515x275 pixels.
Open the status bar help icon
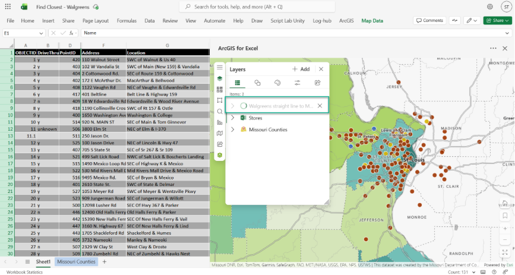pos(494,272)
